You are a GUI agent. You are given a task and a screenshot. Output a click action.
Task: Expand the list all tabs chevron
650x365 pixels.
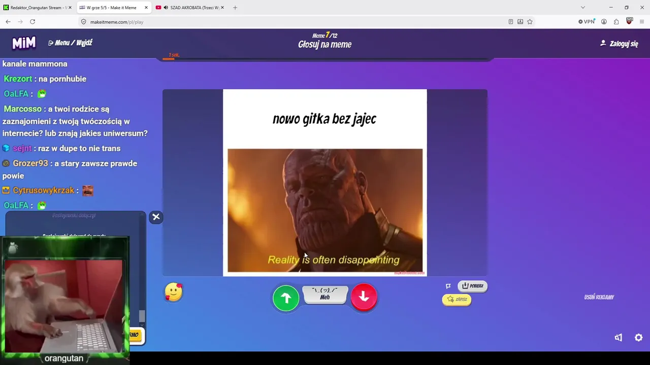tap(583, 8)
